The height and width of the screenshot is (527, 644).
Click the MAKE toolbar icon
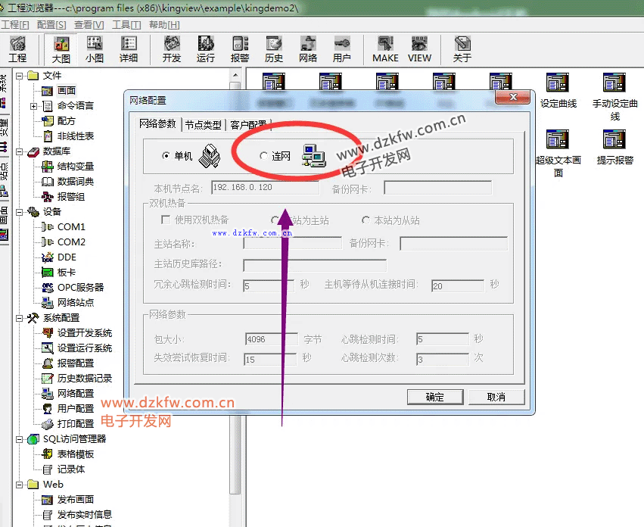click(385, 49)
